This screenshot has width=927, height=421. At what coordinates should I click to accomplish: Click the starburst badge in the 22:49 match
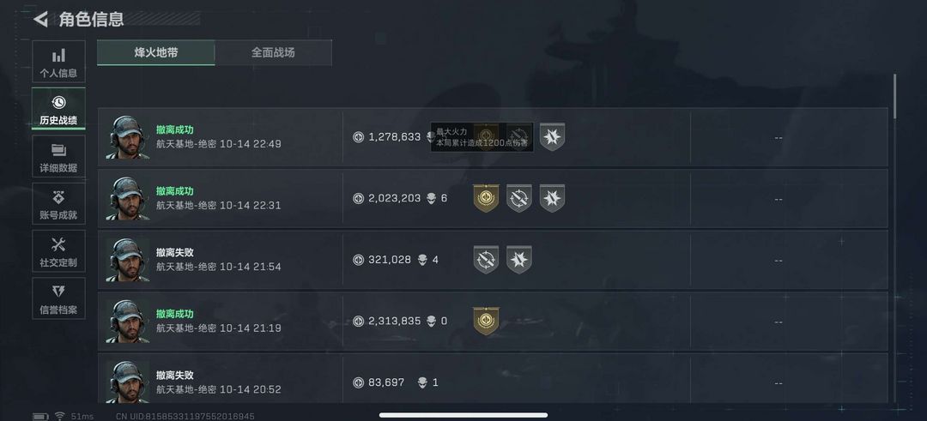point(552,137)
